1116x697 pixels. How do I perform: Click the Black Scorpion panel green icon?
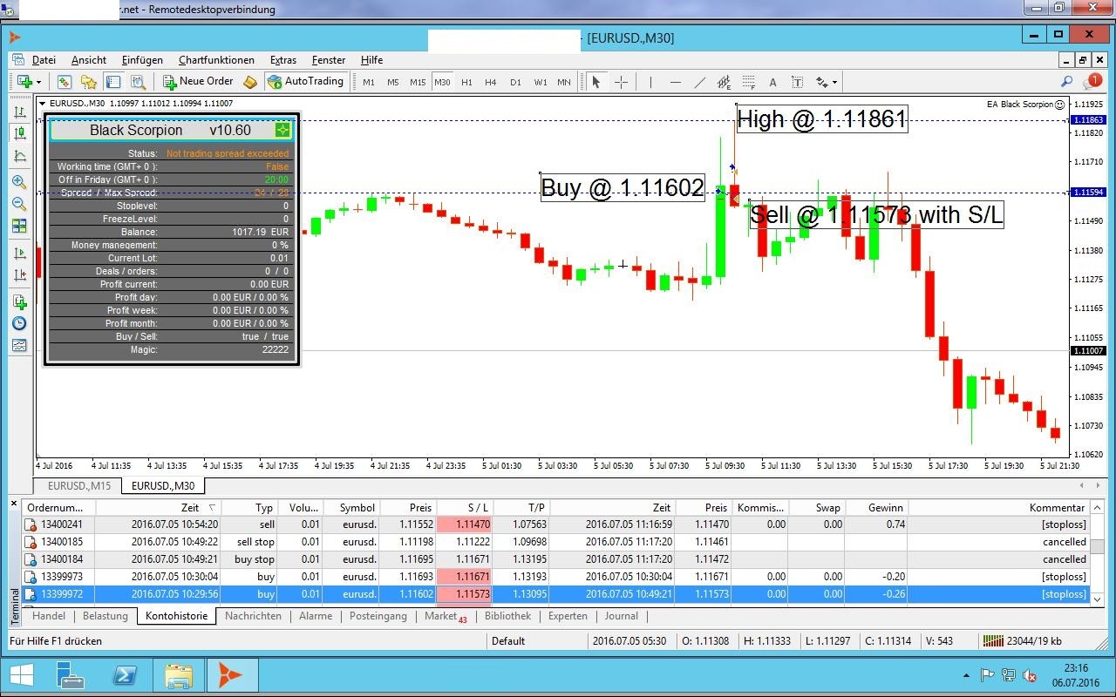[282, 130]
